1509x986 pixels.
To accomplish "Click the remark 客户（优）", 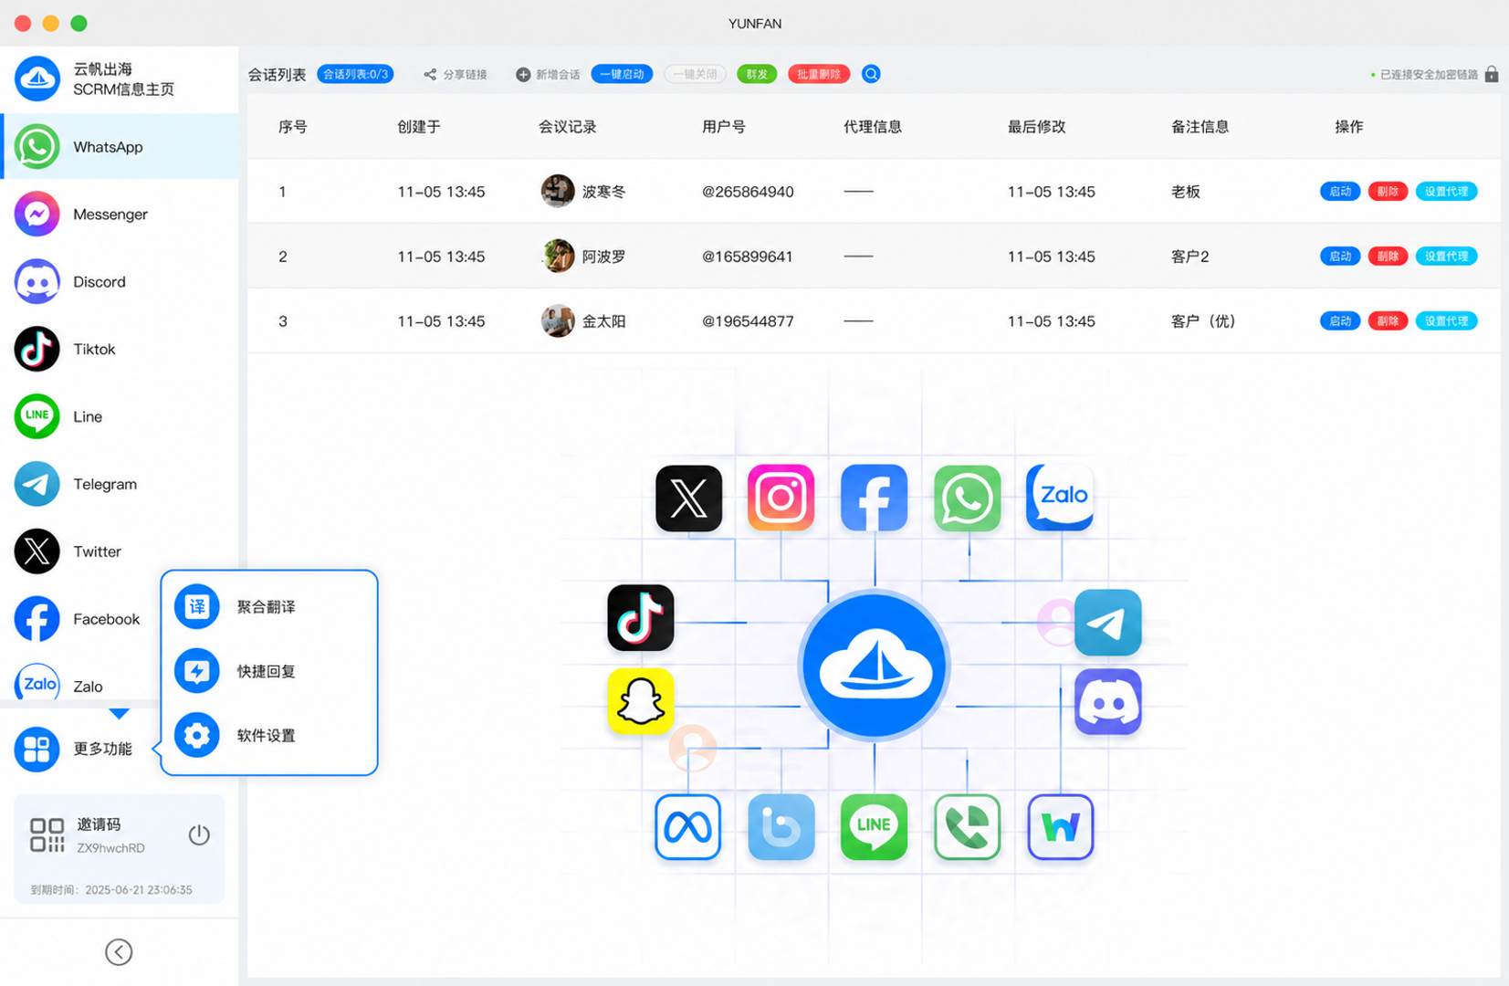I will pyautogui.click(x=1203, y=321).
